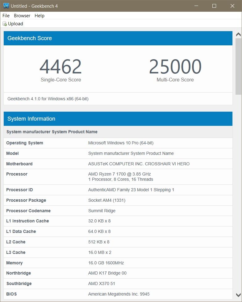Viewport: 242px width, 302px height.
Task: Click the Southbridge row label
Action: point(19,283)
